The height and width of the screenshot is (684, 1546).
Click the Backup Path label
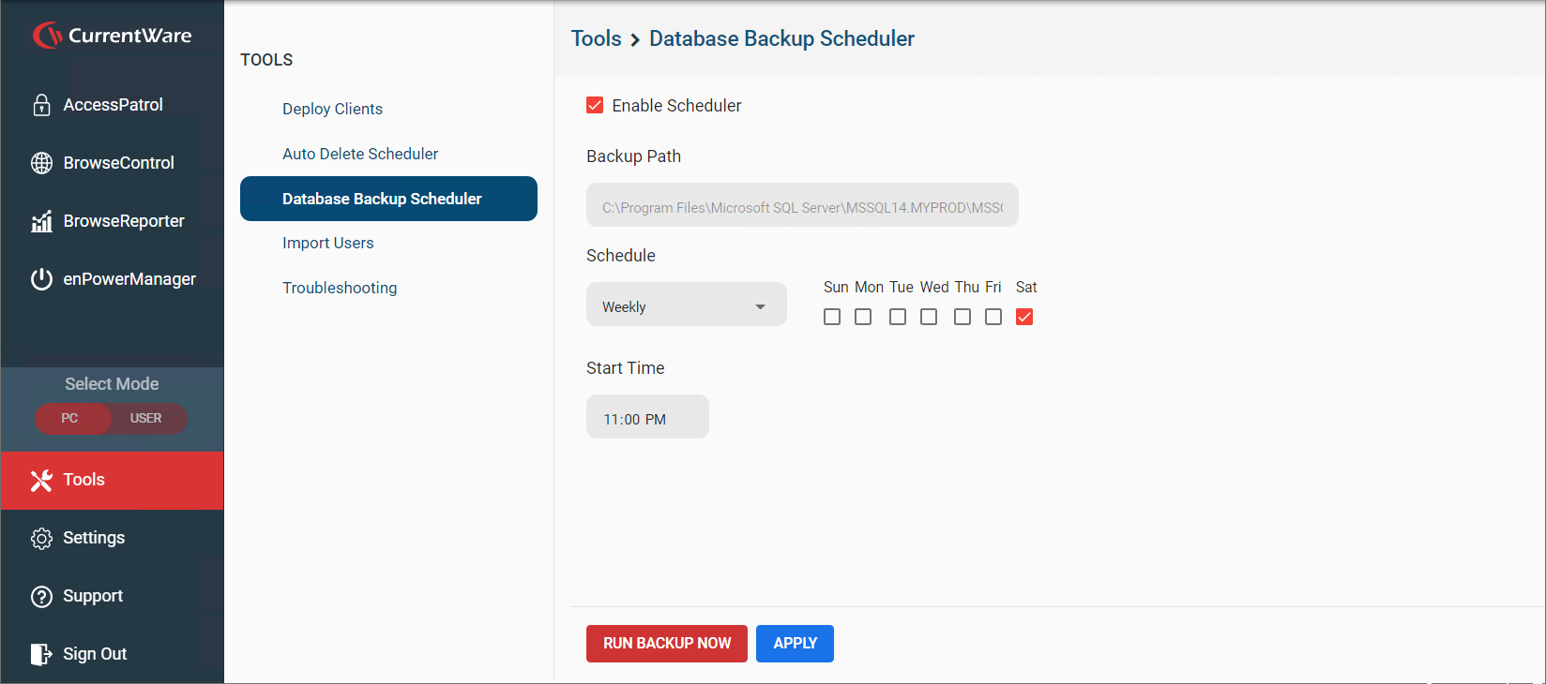634,156
